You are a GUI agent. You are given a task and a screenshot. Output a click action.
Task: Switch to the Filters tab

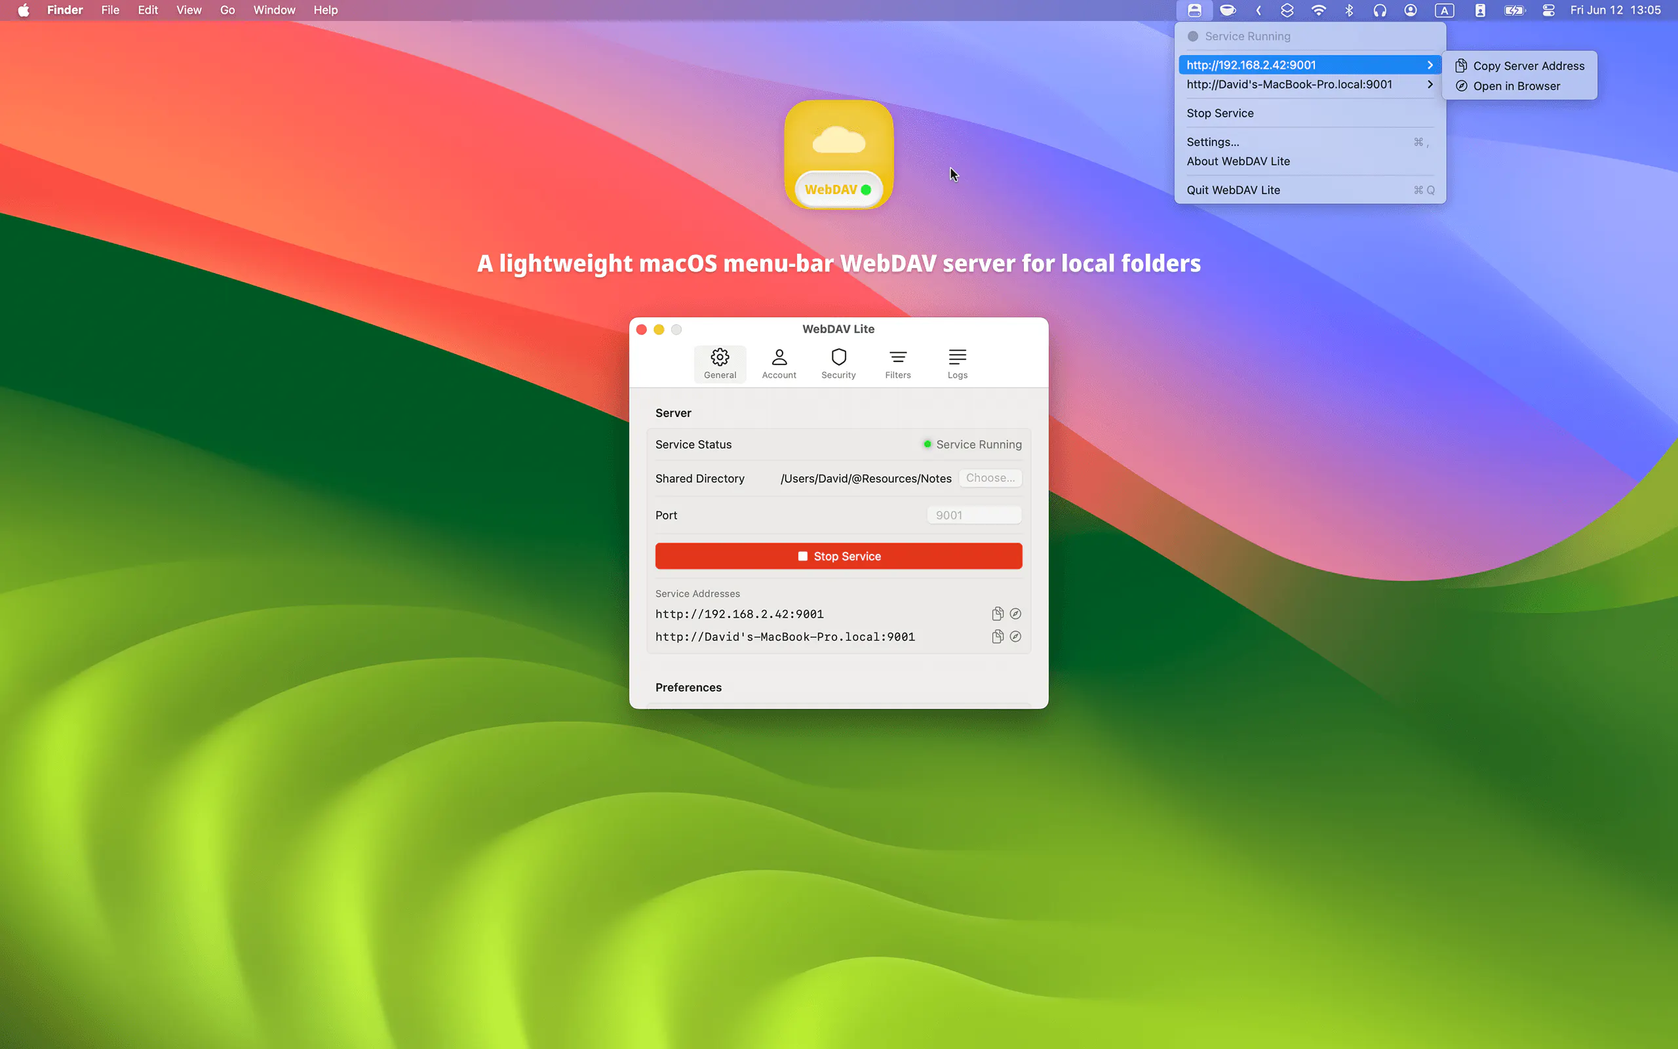coord(898,363)
